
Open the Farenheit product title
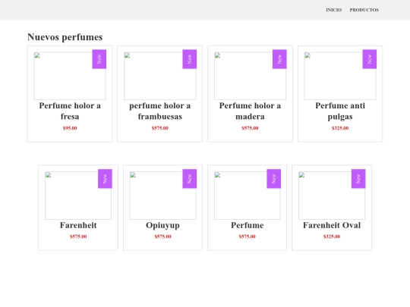tap(78, 225)
